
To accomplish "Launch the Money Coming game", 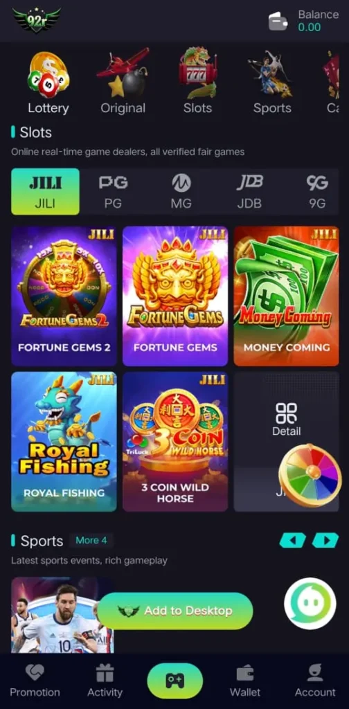I will pyautogui.click(x=286, y=296).
